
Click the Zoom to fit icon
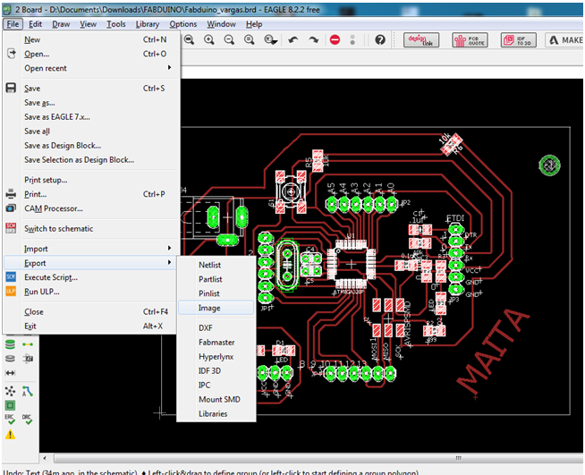(x=189, y=39)
